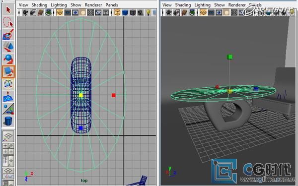Click the four-view layout button
The height and width of the screenshot is (186, 298).
click(8, 149)
